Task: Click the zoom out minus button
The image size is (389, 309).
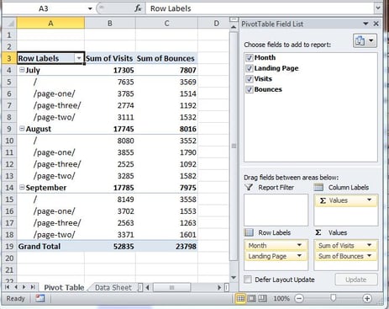Action: pyautogui.click(x=299, y=298)
